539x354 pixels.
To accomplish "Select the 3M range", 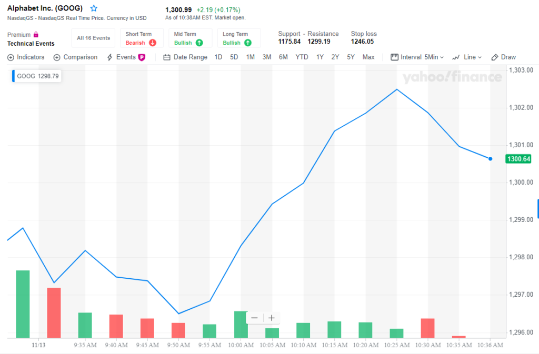I will pos(267,57).
